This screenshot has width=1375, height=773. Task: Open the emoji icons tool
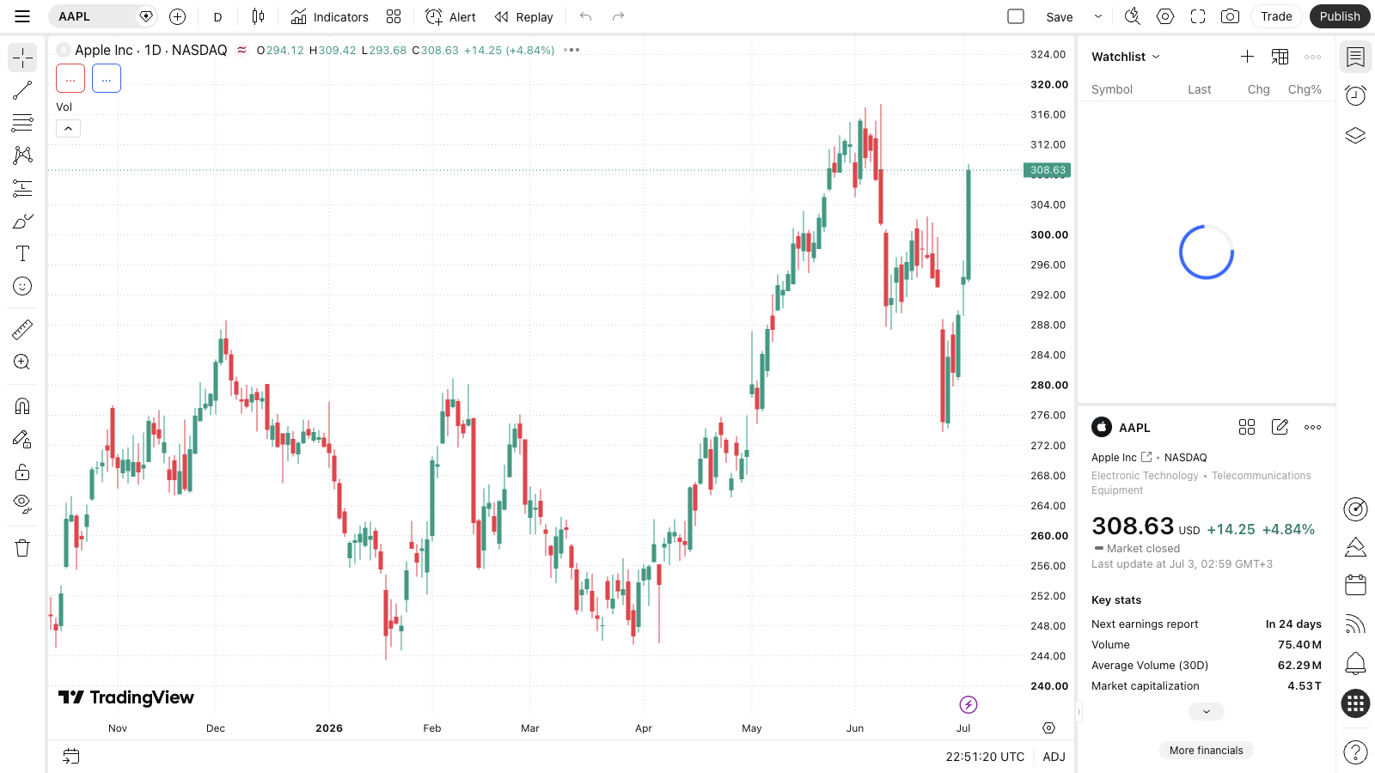click(x=22, y=286)
